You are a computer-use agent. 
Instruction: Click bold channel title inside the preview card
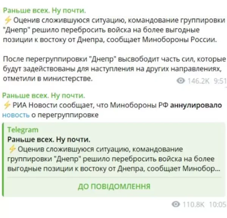click(49, 140)
